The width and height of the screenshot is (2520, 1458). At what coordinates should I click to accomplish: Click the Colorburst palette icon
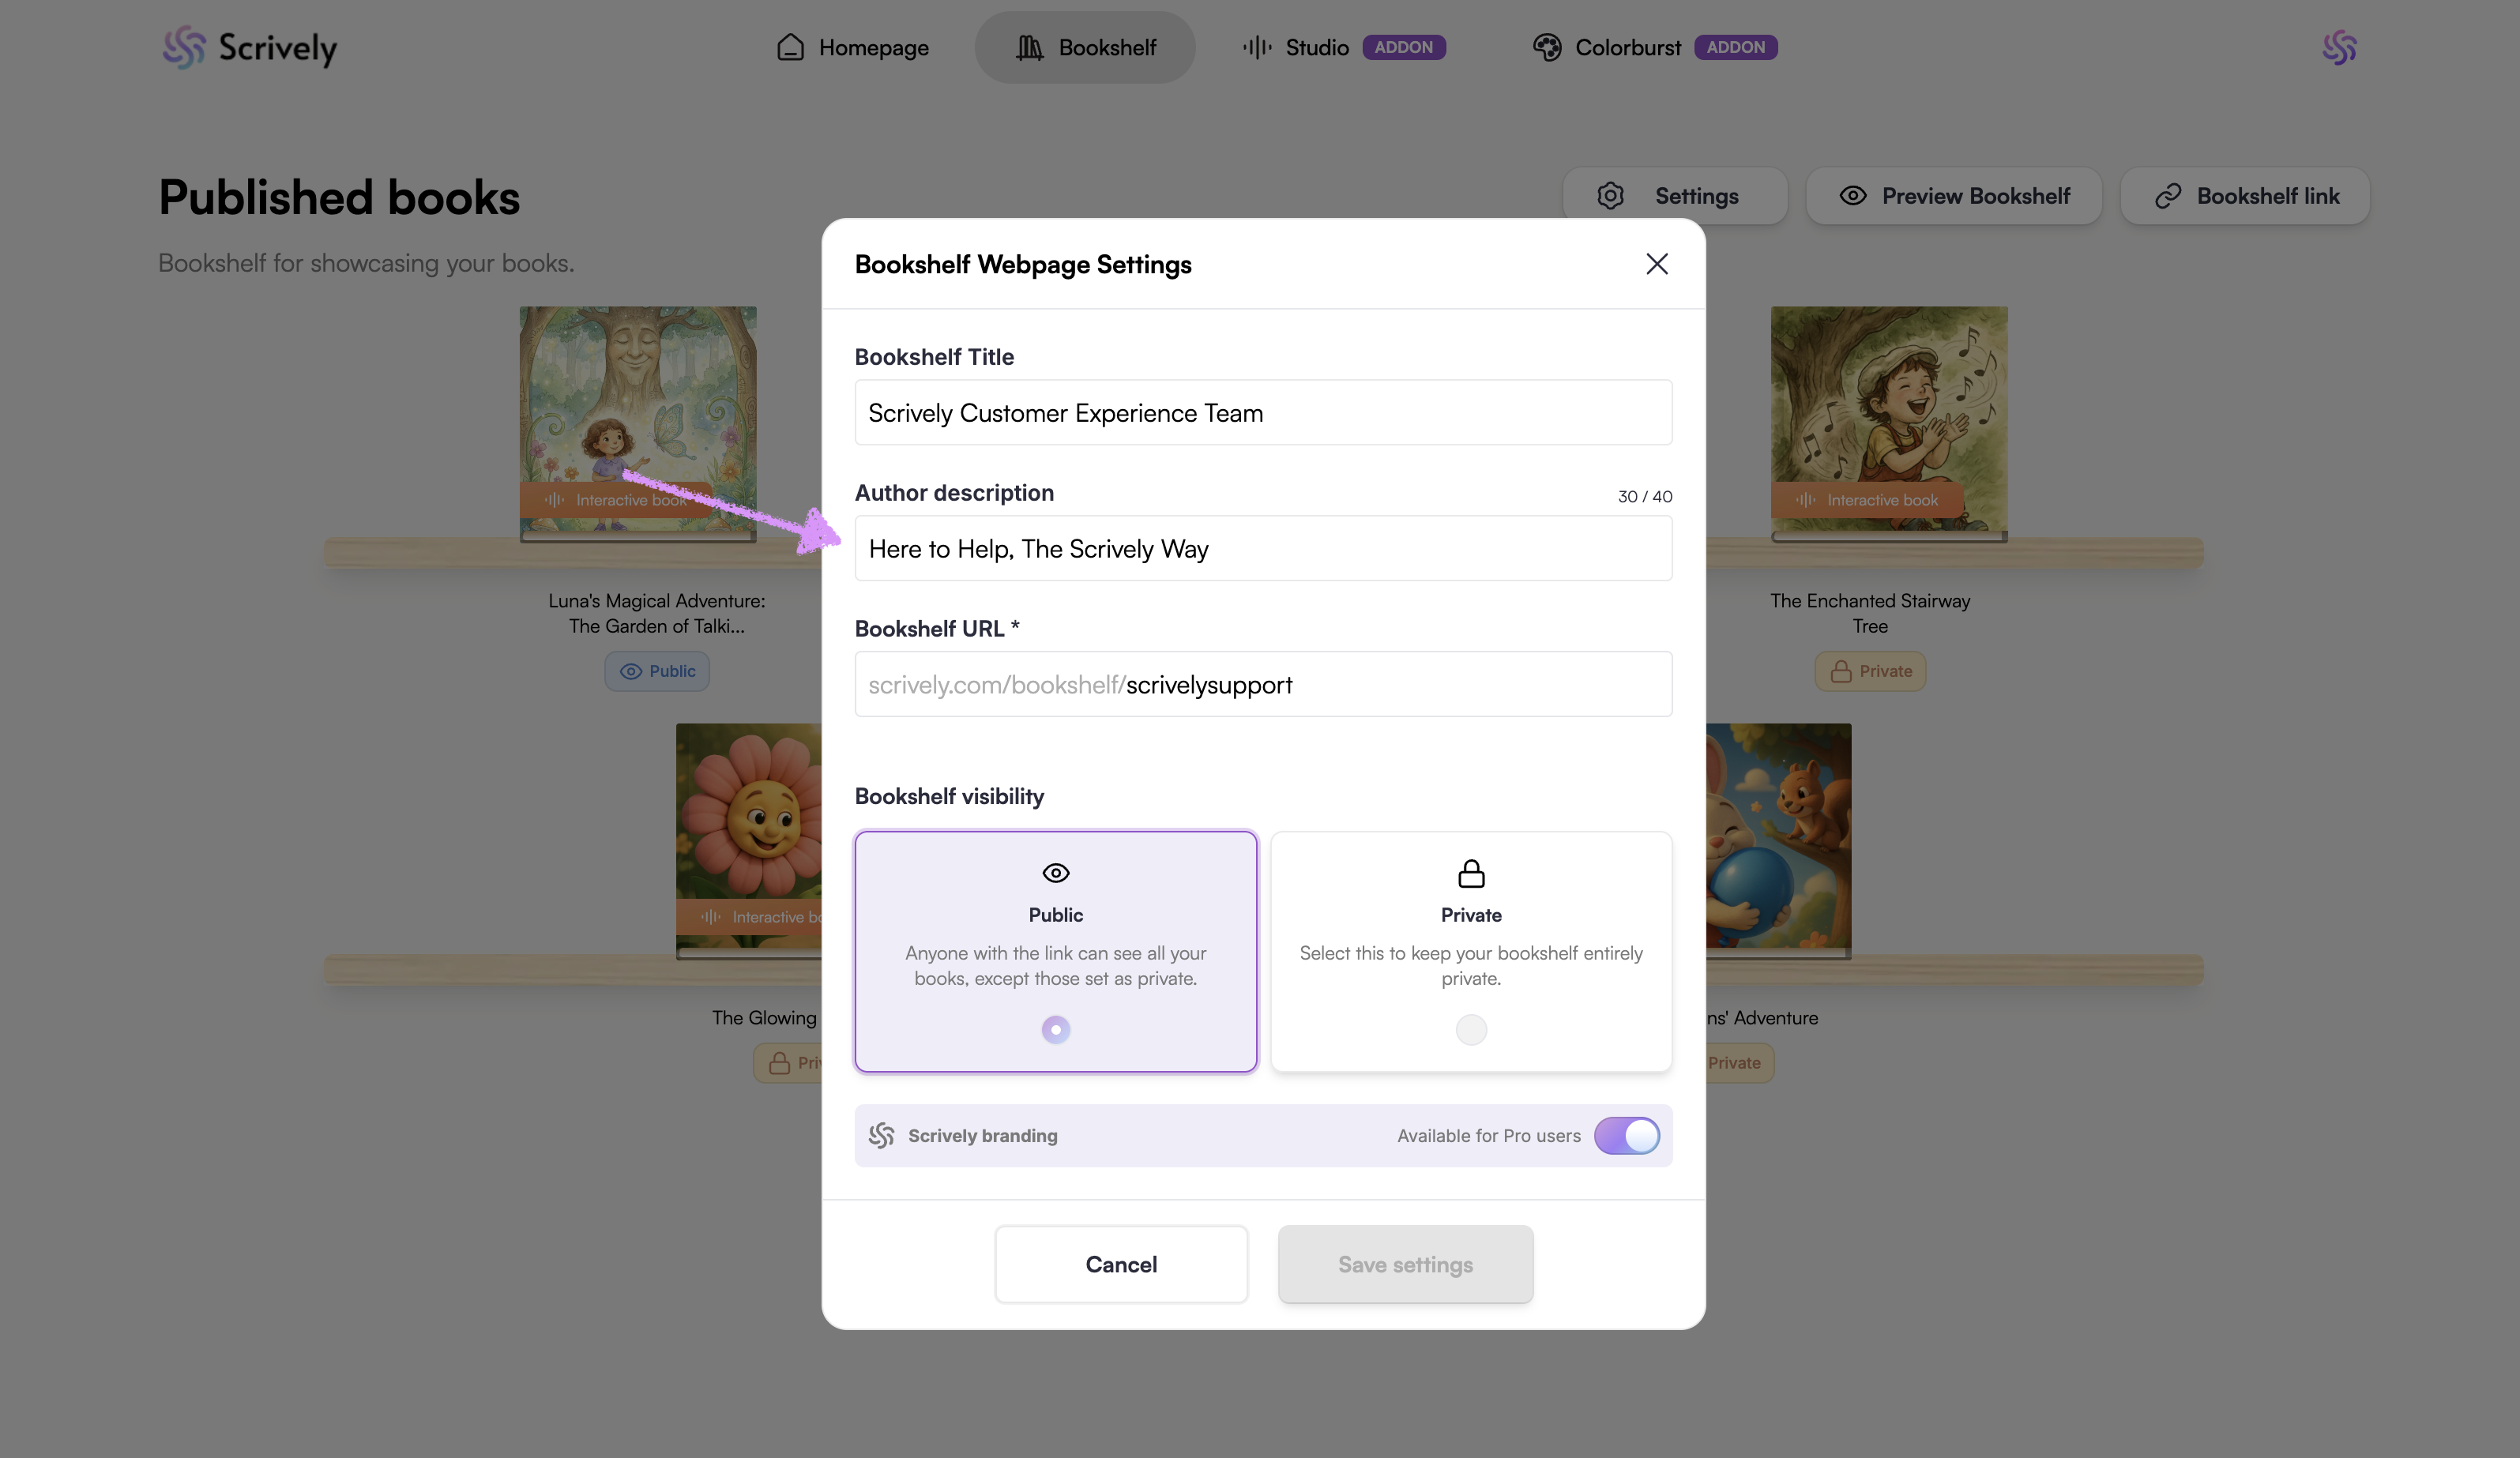pos(1547,47)
